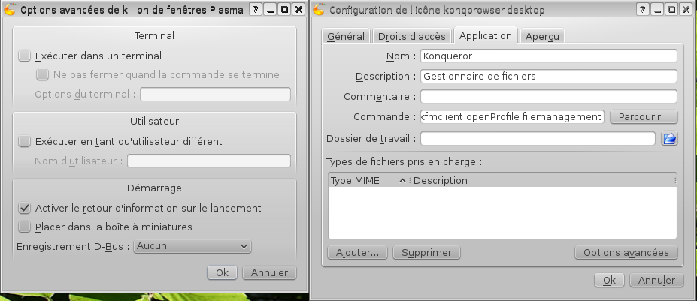The image size is (697, 301).
Task: Click the Description column header
Action: [x=544, y=181]
